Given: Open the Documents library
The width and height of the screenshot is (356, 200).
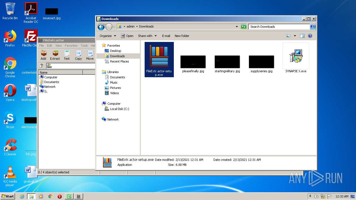Looking at the screenshot, I should click(x=117, y=77).
